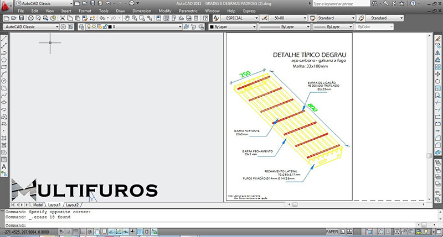Open the ESPECIAL text style dropdown

[x=240, y=18]
